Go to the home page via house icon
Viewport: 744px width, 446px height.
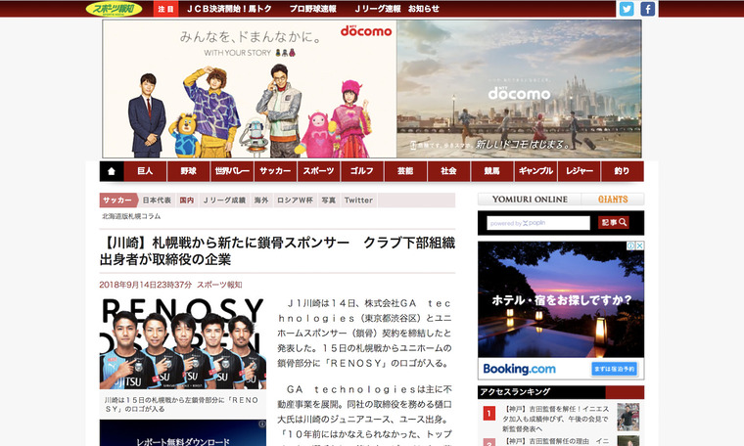[x=112, y=171]
